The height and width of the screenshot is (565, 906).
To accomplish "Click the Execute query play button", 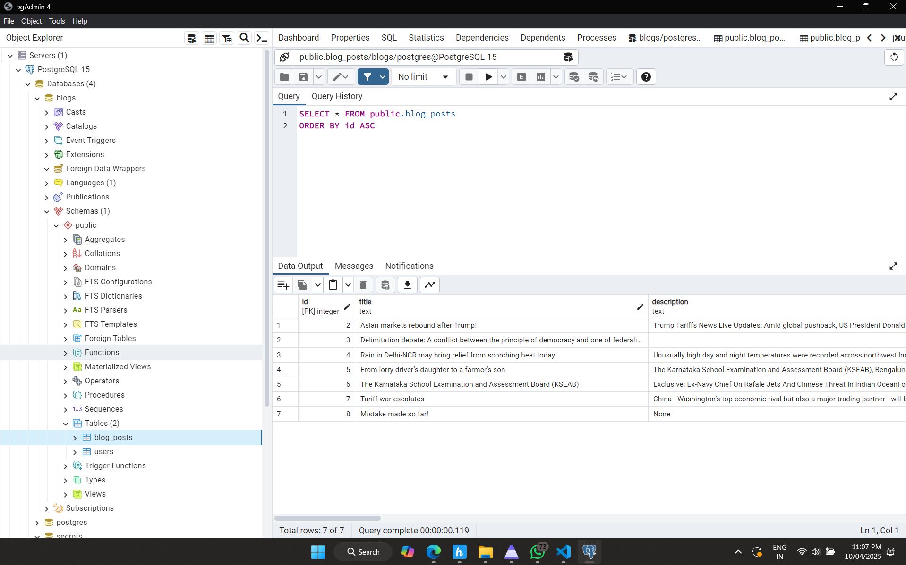I will pos(488,77).
